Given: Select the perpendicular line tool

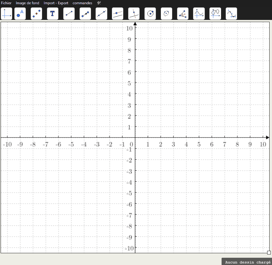Looking at the screenshot, I should tap(134, 14).
